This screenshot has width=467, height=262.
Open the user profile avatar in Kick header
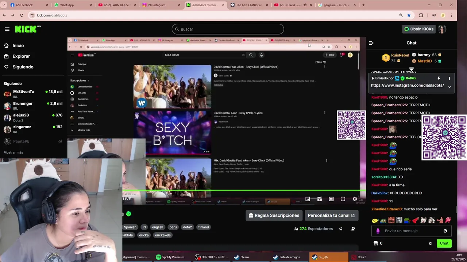442,29
